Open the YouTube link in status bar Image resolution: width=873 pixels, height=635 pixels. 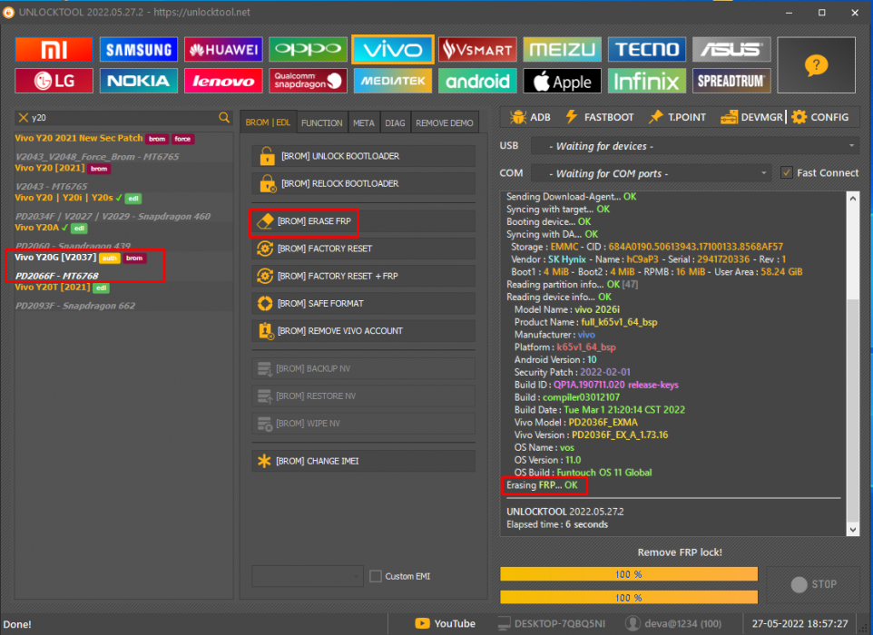[x=446, y=624]
